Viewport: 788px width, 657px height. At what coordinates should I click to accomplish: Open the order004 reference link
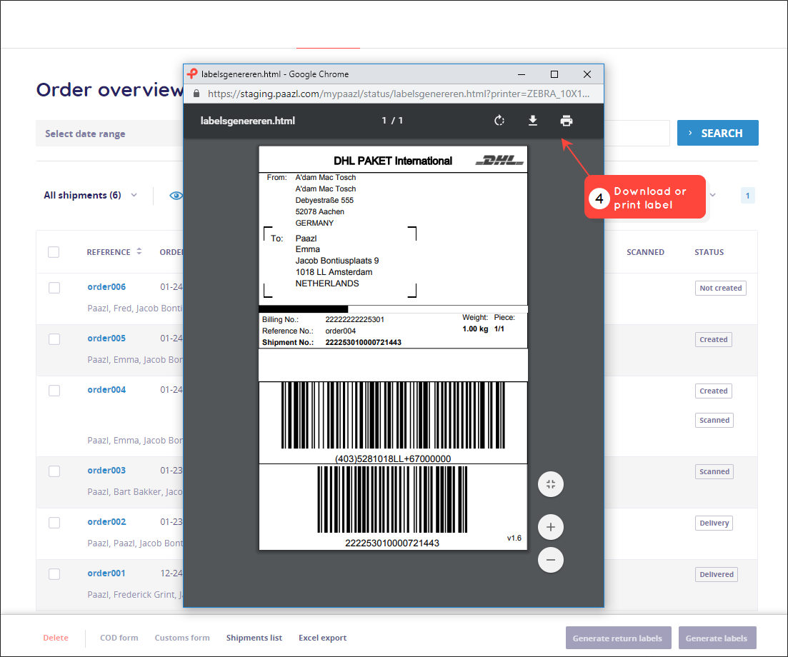click(x=106, y=389)
